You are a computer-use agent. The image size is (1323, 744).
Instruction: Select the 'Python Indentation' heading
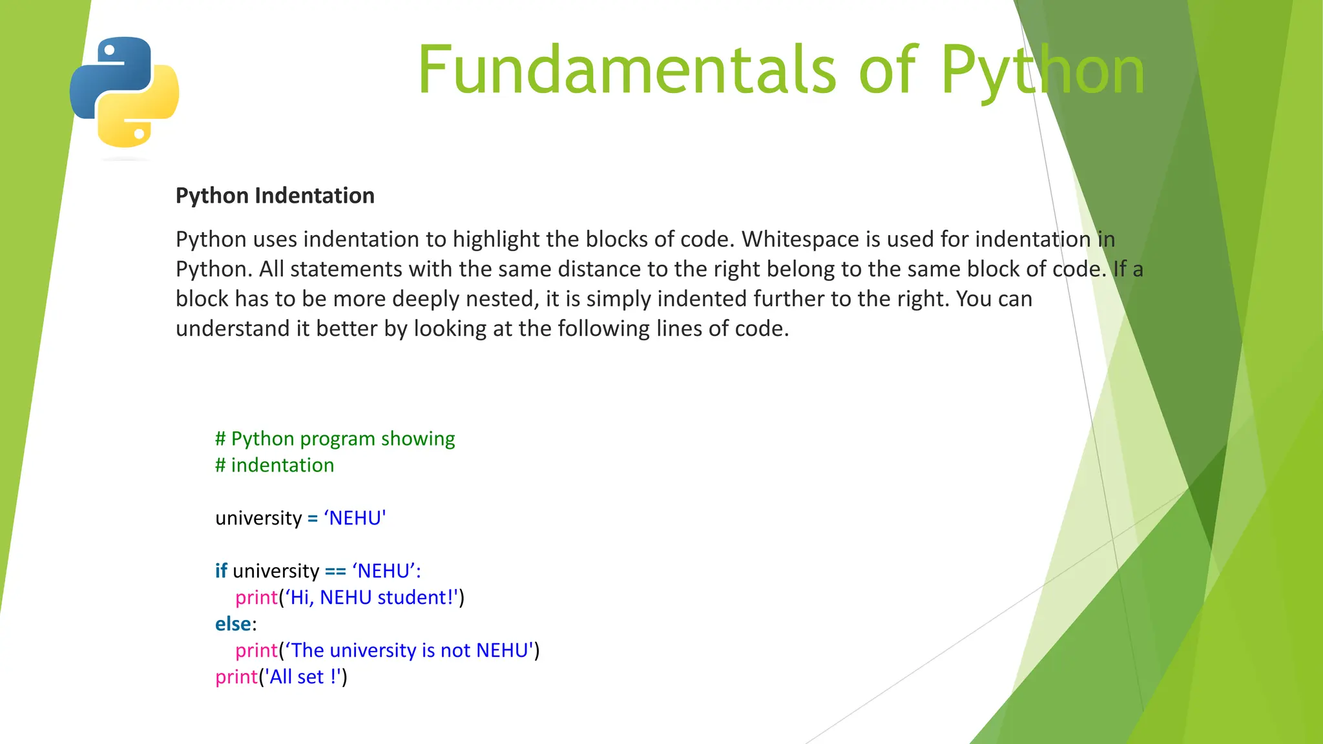tap(275, 196)
